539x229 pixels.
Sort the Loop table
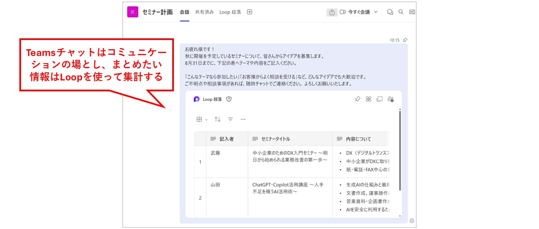pyautogui.click(x=217, y=120)
